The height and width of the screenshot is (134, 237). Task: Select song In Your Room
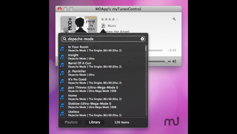pyautogui.click(x=102, y=49)
